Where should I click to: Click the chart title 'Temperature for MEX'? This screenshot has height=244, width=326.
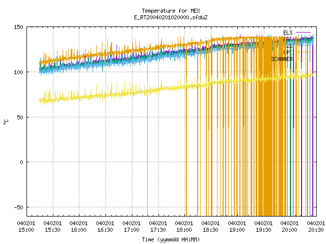coord(171,11)
